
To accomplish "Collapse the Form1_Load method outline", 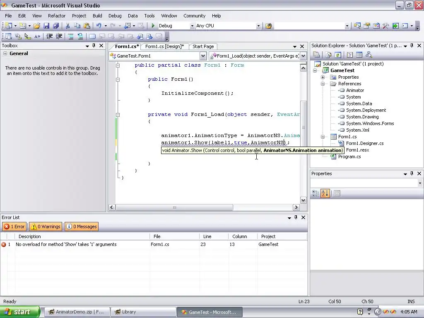I will coord(118,115).
